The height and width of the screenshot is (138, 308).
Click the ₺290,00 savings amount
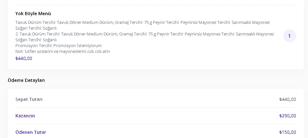pyautogui.click(x=287, y=116)
